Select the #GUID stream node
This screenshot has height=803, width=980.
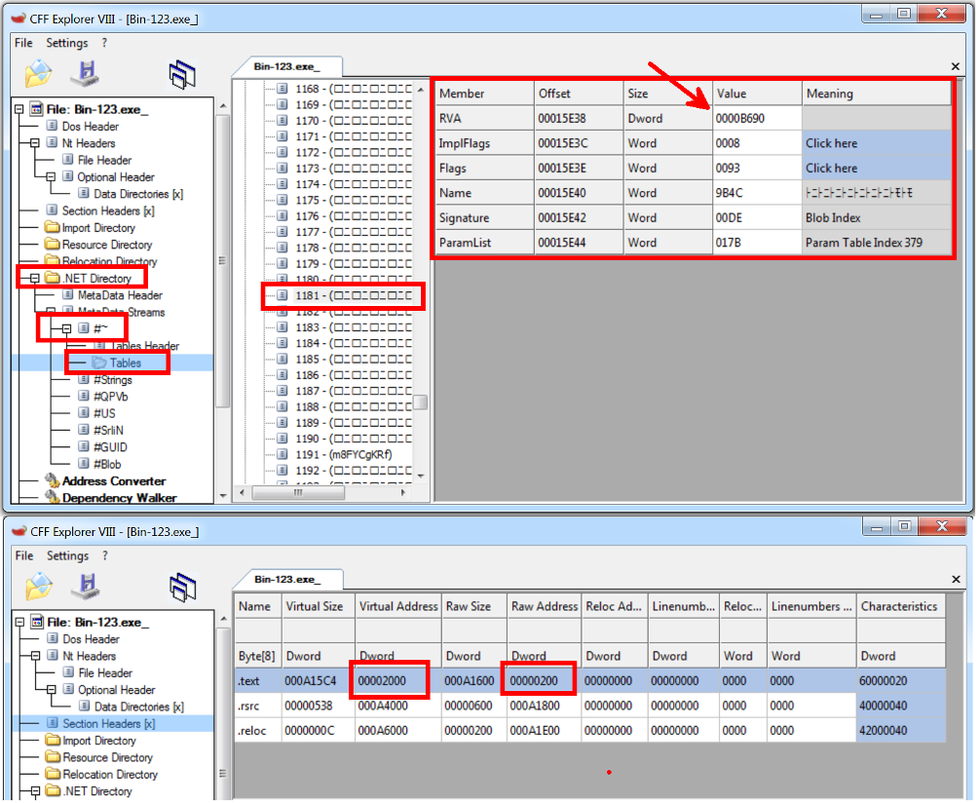pyautogui.click(x=109, y=447)
